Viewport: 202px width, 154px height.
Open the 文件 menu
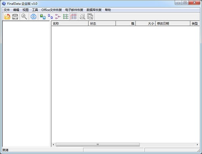[6, 10]
